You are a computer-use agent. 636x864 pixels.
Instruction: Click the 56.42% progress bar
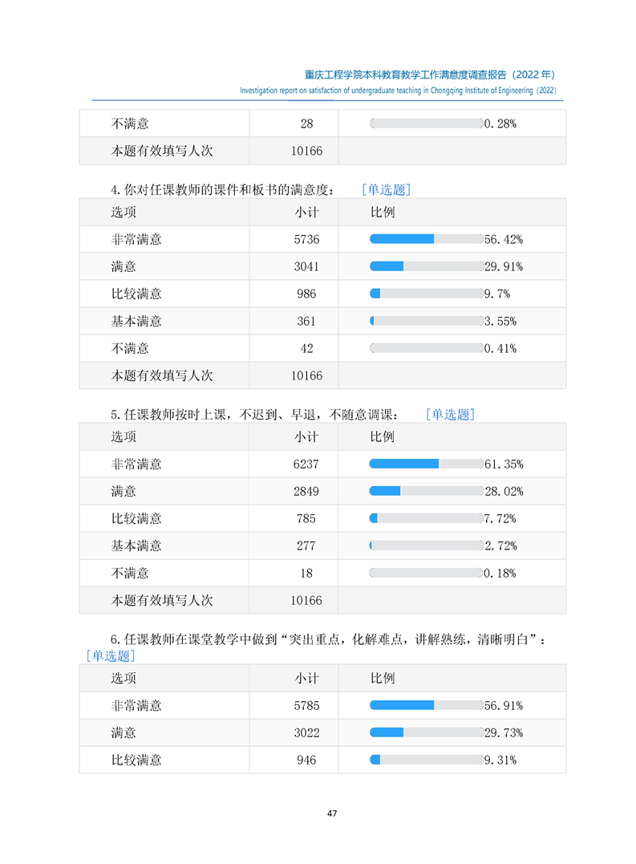coord(426,239)
